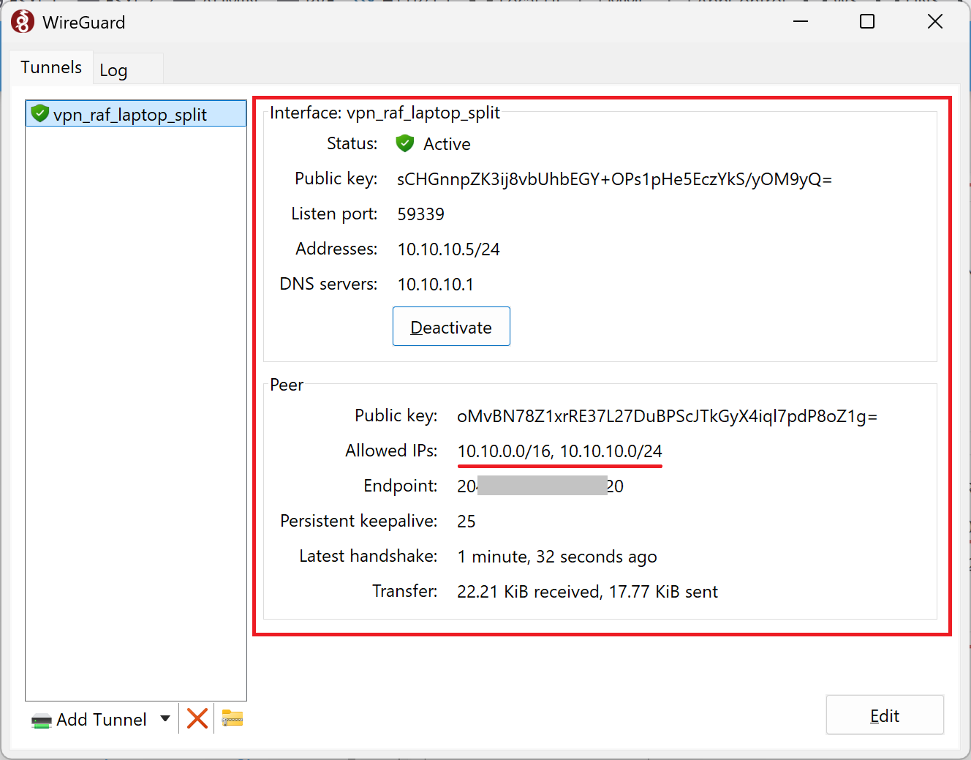Click the green shield beside vpn_raf_laptop_split tunnel
Viewport: 971px width, 760px height.
[40, 113]
